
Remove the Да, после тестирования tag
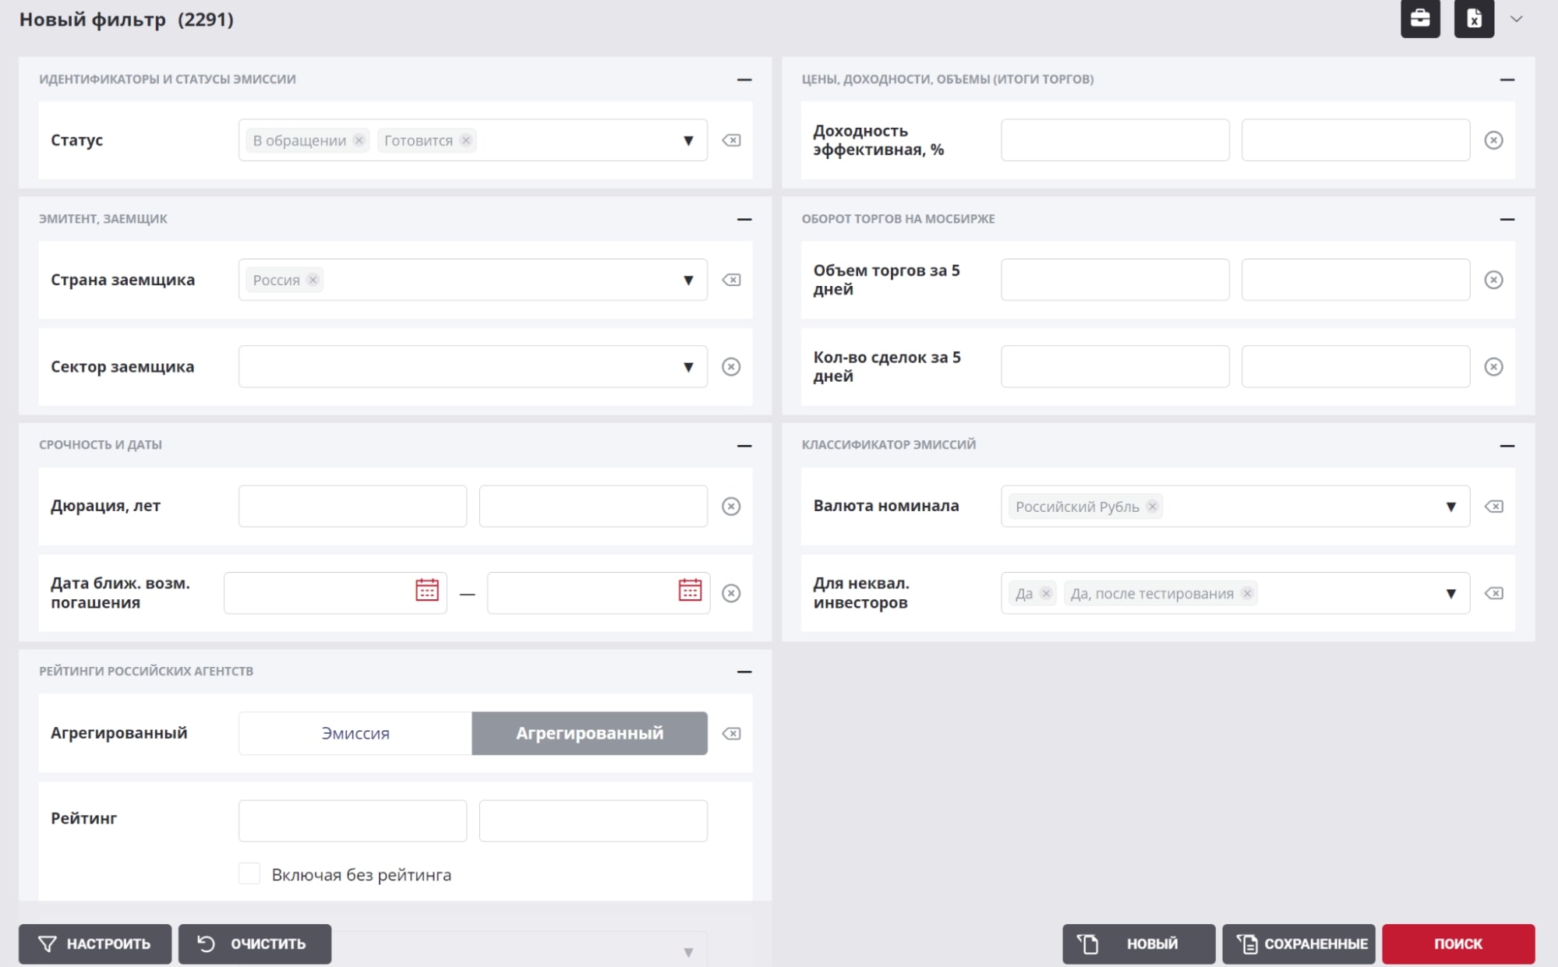pyautogui.click(x=1247, y=593)
